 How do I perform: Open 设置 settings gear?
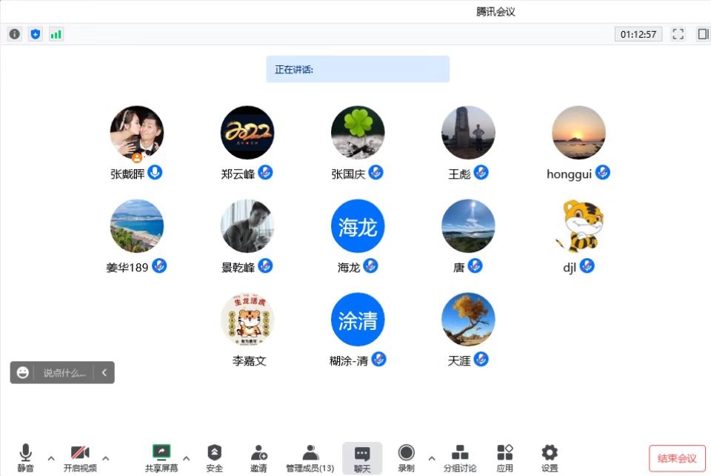click(550, 457)
